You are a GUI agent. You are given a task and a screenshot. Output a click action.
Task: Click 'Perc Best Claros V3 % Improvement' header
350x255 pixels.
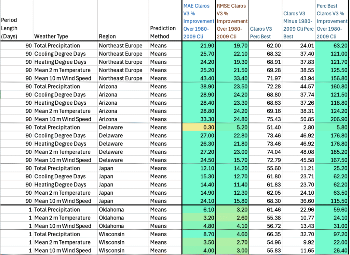point(332,21)
